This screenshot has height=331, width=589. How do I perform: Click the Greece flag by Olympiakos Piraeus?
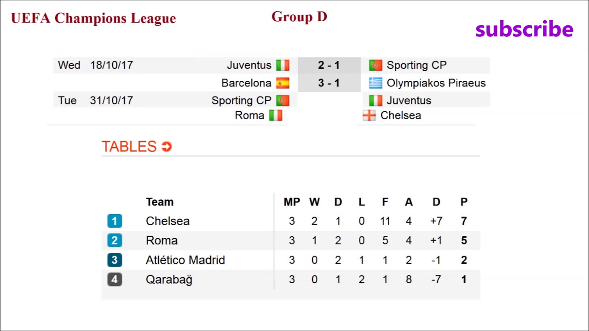pos(375,83)
